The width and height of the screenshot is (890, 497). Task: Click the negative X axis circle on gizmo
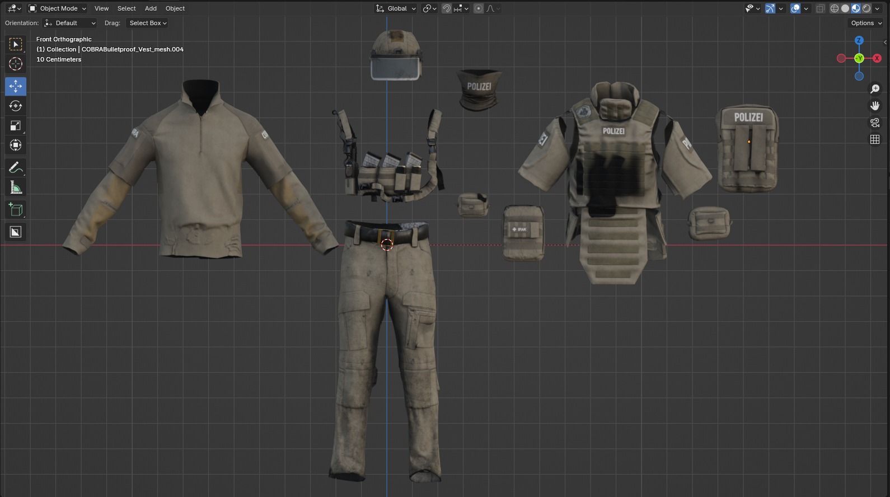(841, 58)
